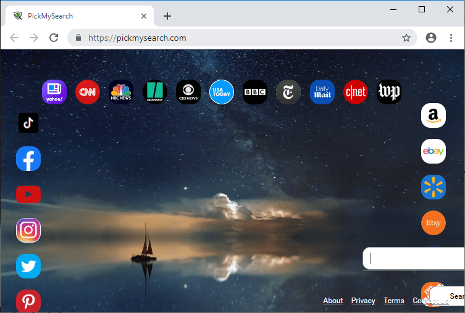This screenshot has height=313, width=465.
Task: Launch the CNET shortcut icon
Action: point(356,92)
